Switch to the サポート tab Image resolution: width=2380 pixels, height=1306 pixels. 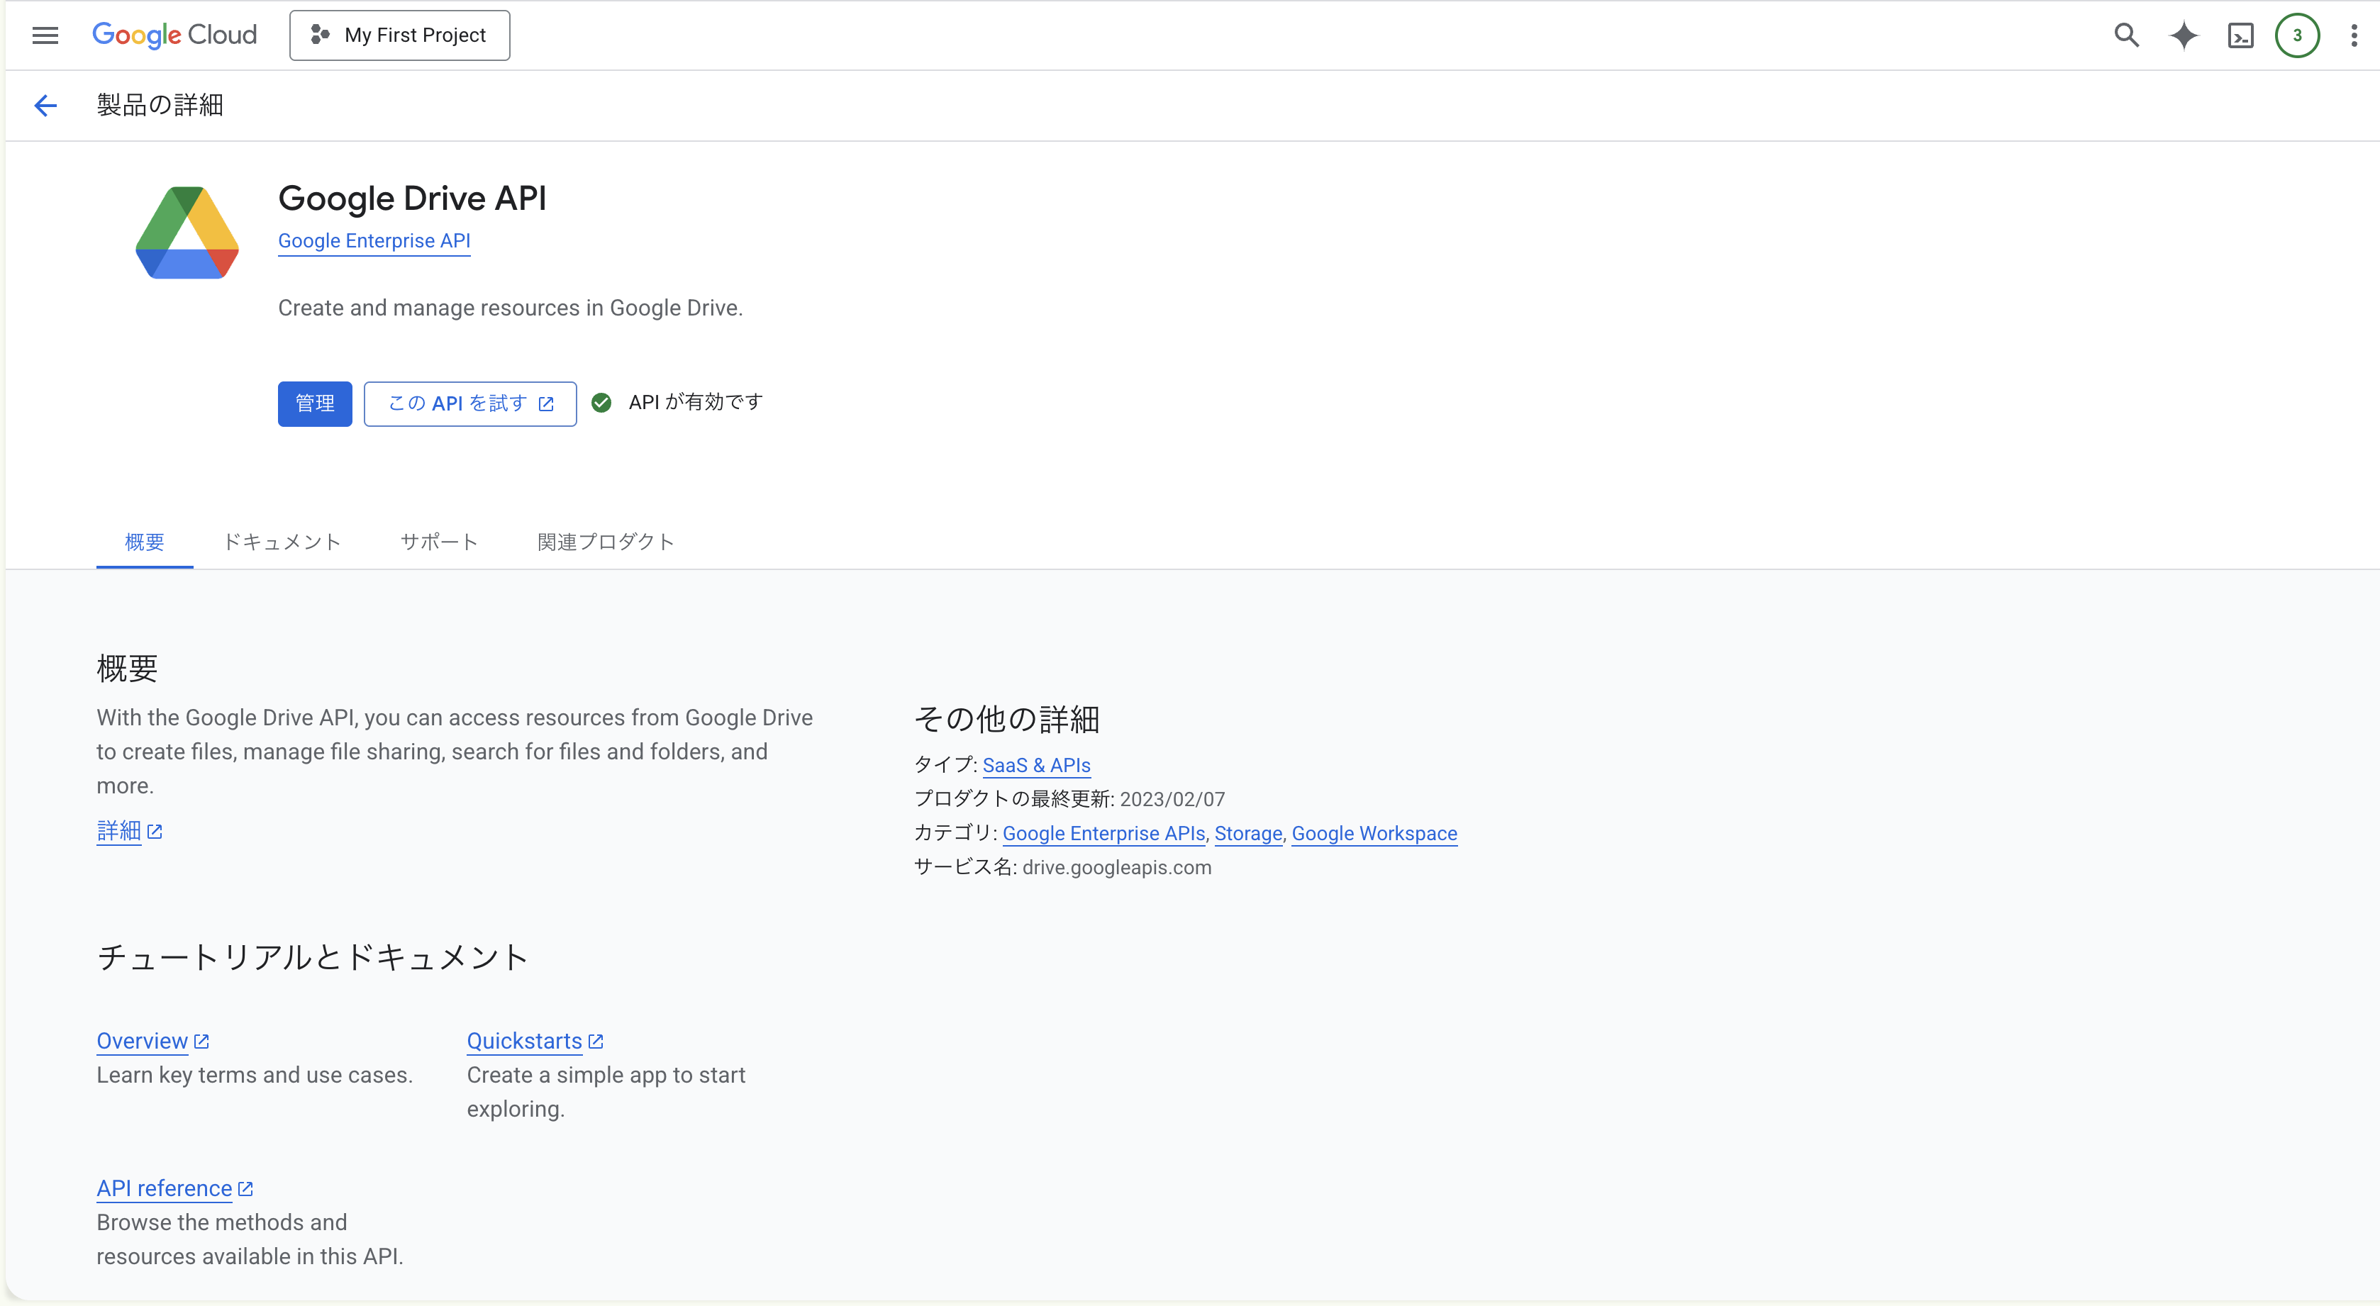[440, 542]
